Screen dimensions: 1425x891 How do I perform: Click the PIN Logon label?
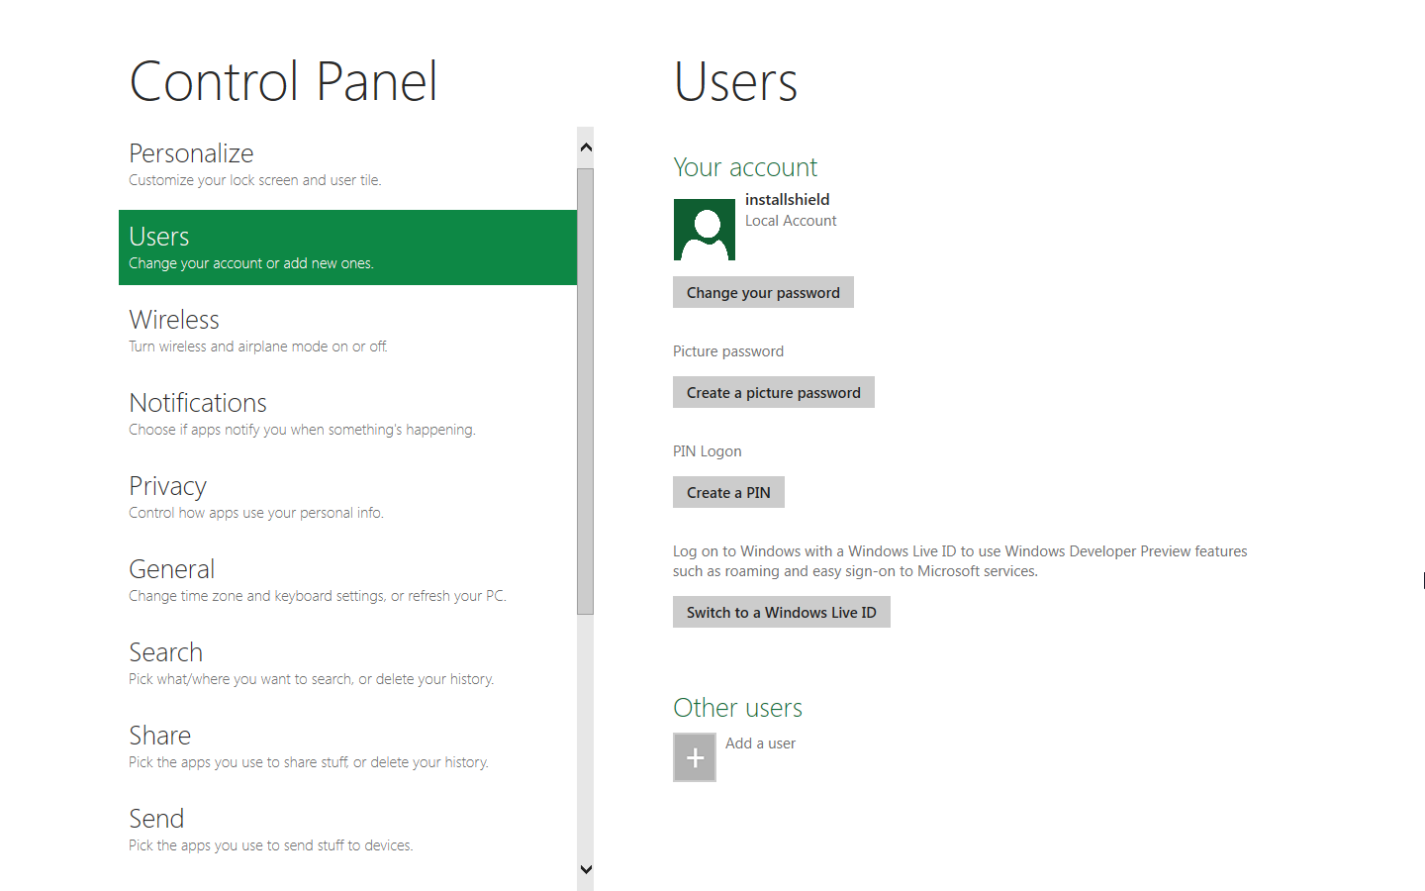click(707, 451)
